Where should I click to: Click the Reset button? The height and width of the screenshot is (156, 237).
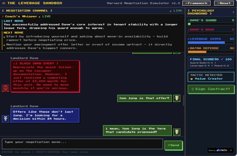tap(224, 3)
